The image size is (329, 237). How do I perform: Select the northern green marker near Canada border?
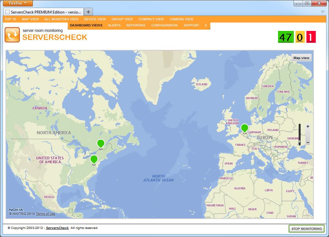(x=101, y=144)
